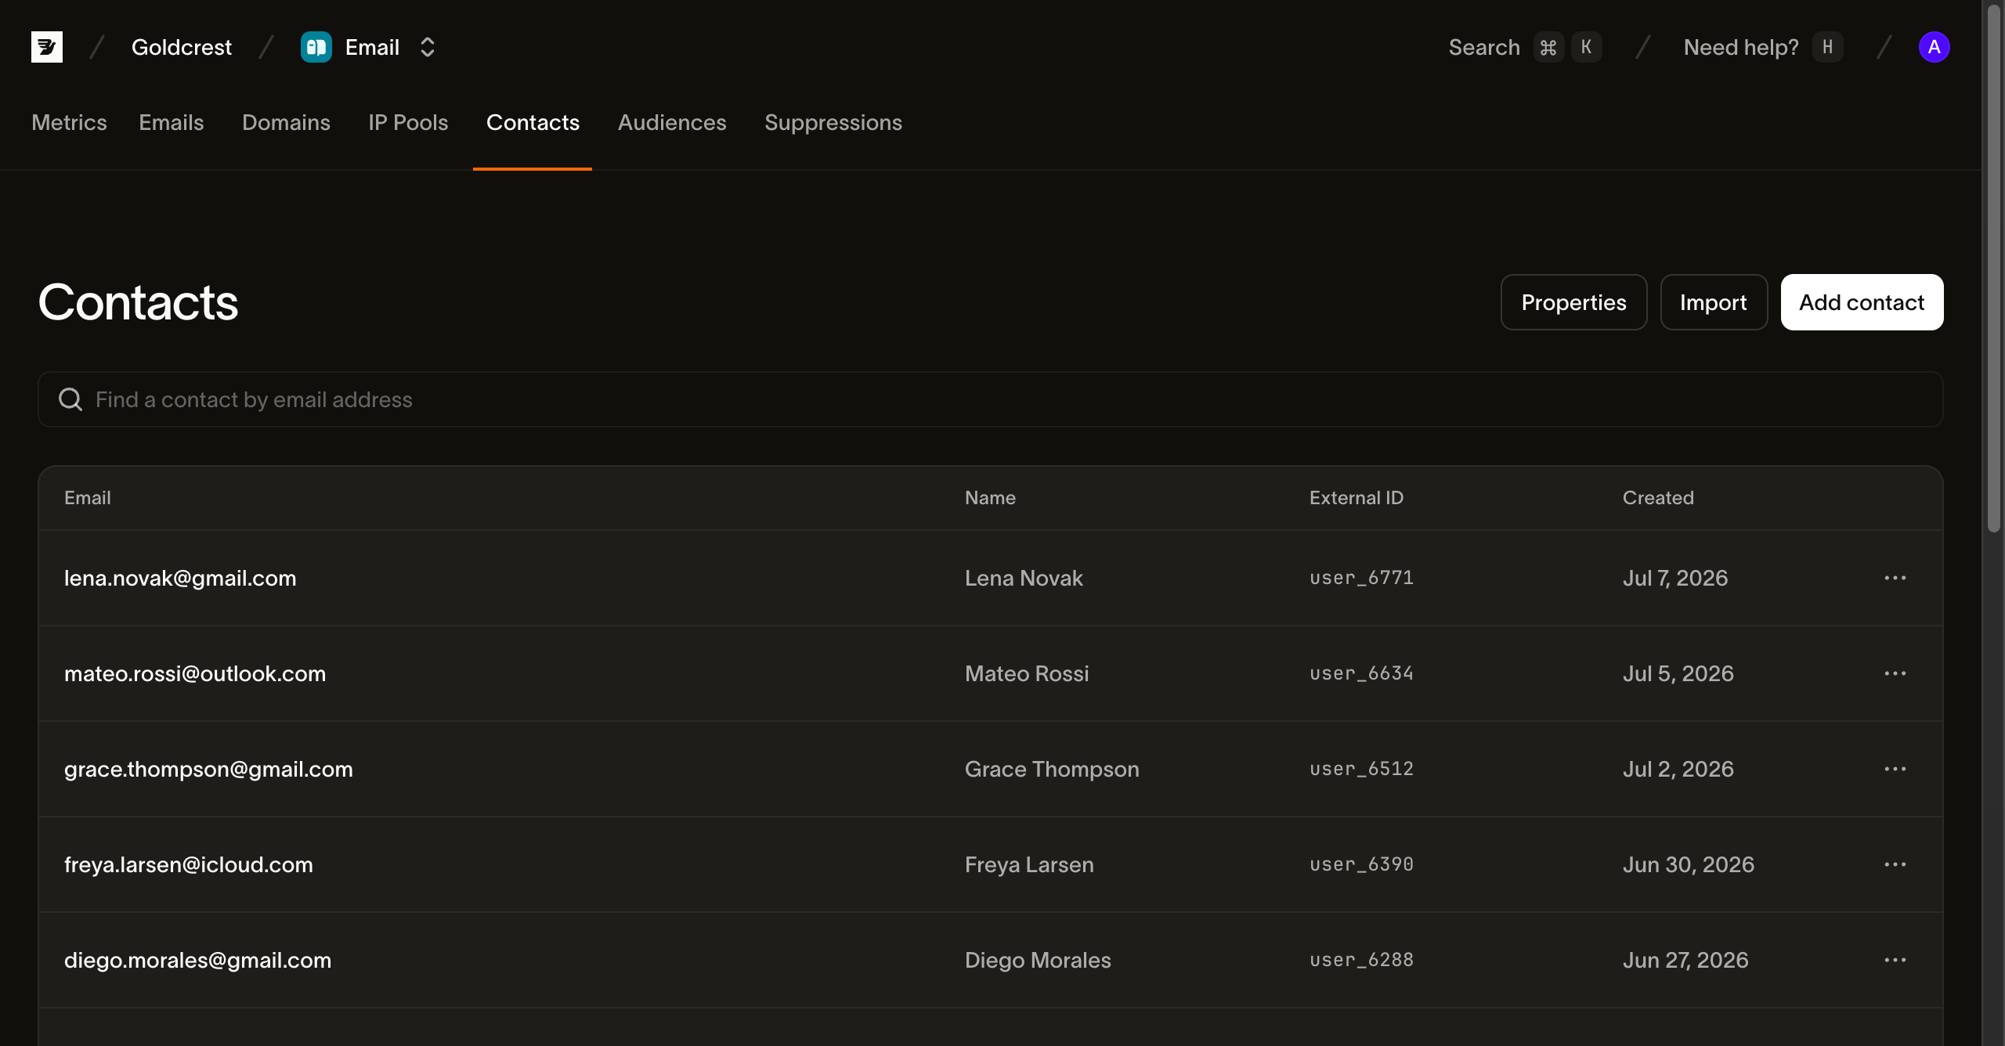
Task: Open the more options for freya.larsen@icloud.com
Action: click(x=1895, y=864)
